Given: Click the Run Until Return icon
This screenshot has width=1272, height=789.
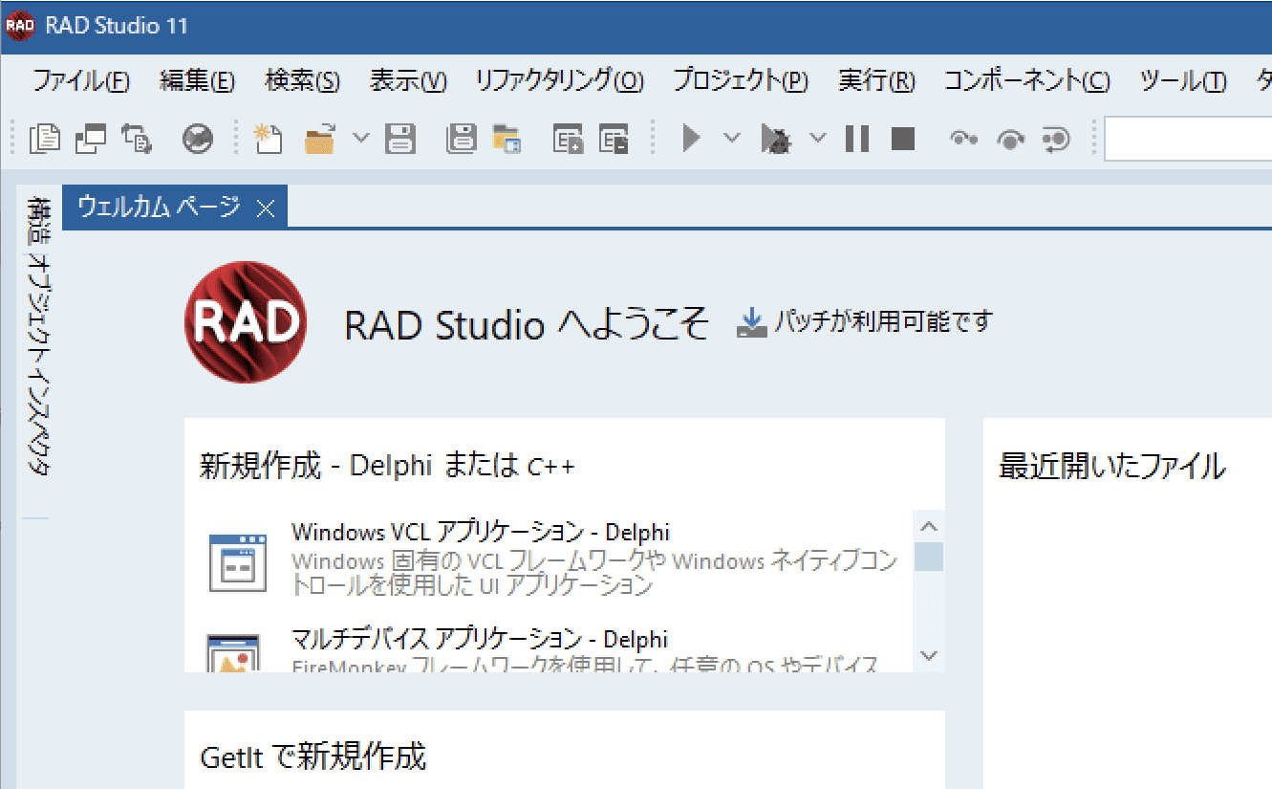Looking at the screenshot, I should point(1055,140).
